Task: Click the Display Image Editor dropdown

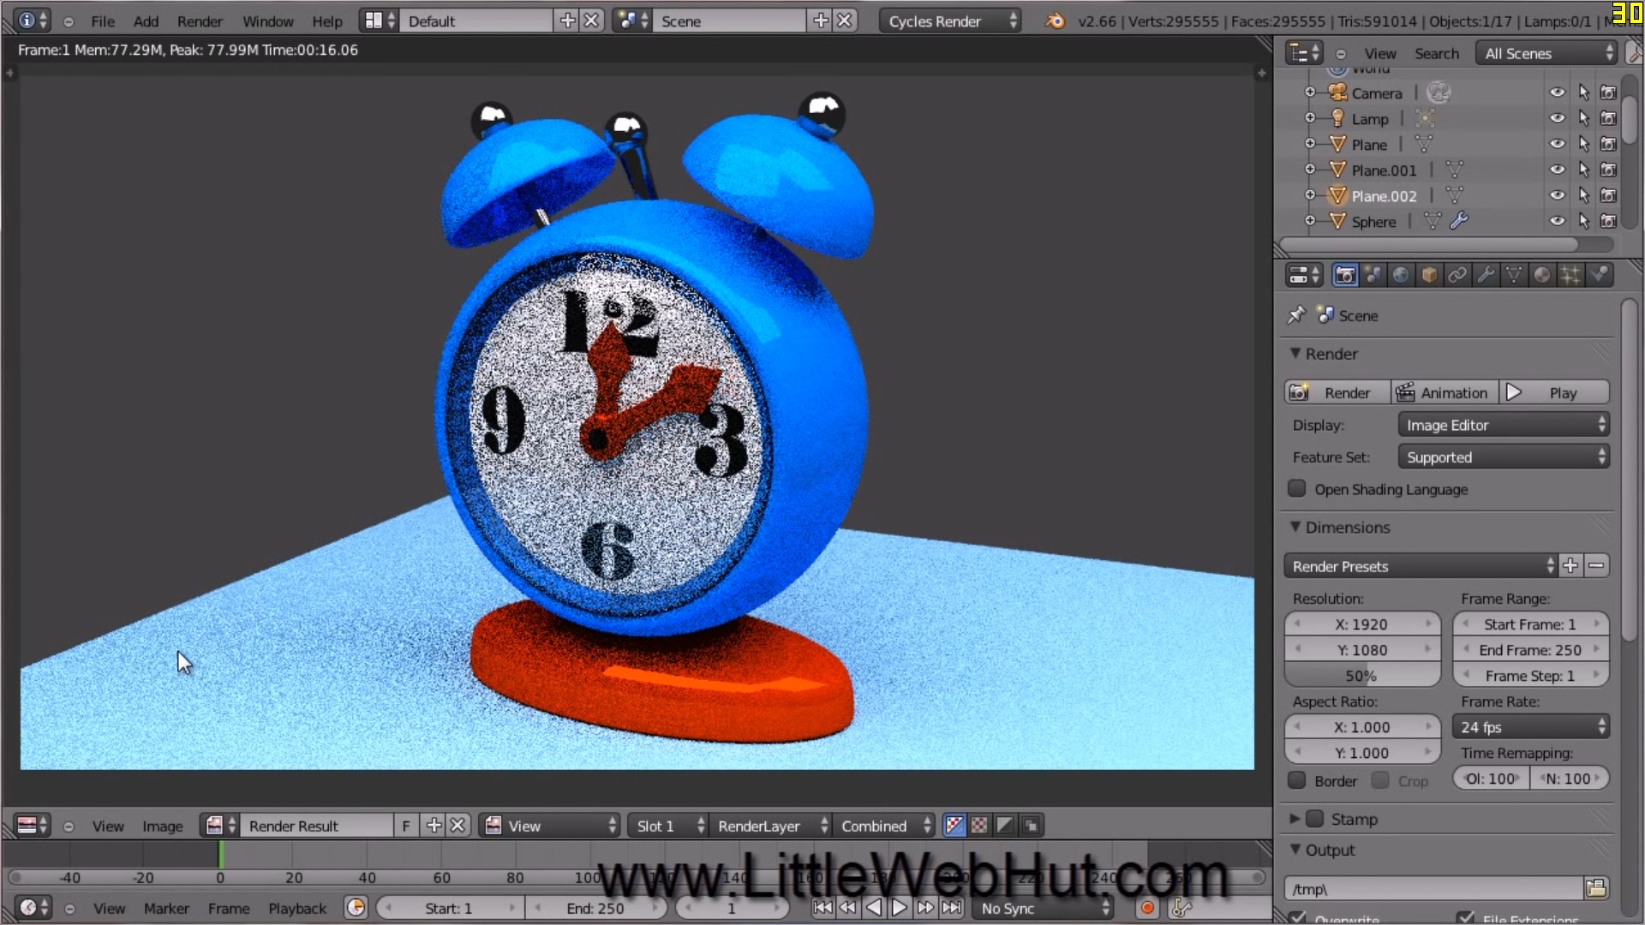Action: click(x=1503, y=425)
